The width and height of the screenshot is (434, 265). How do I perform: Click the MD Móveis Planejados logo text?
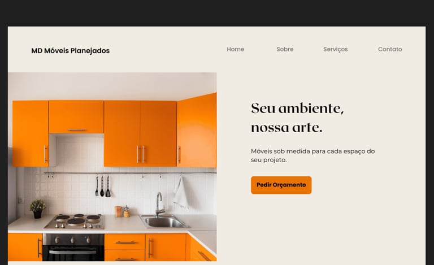tap(70, 51)
